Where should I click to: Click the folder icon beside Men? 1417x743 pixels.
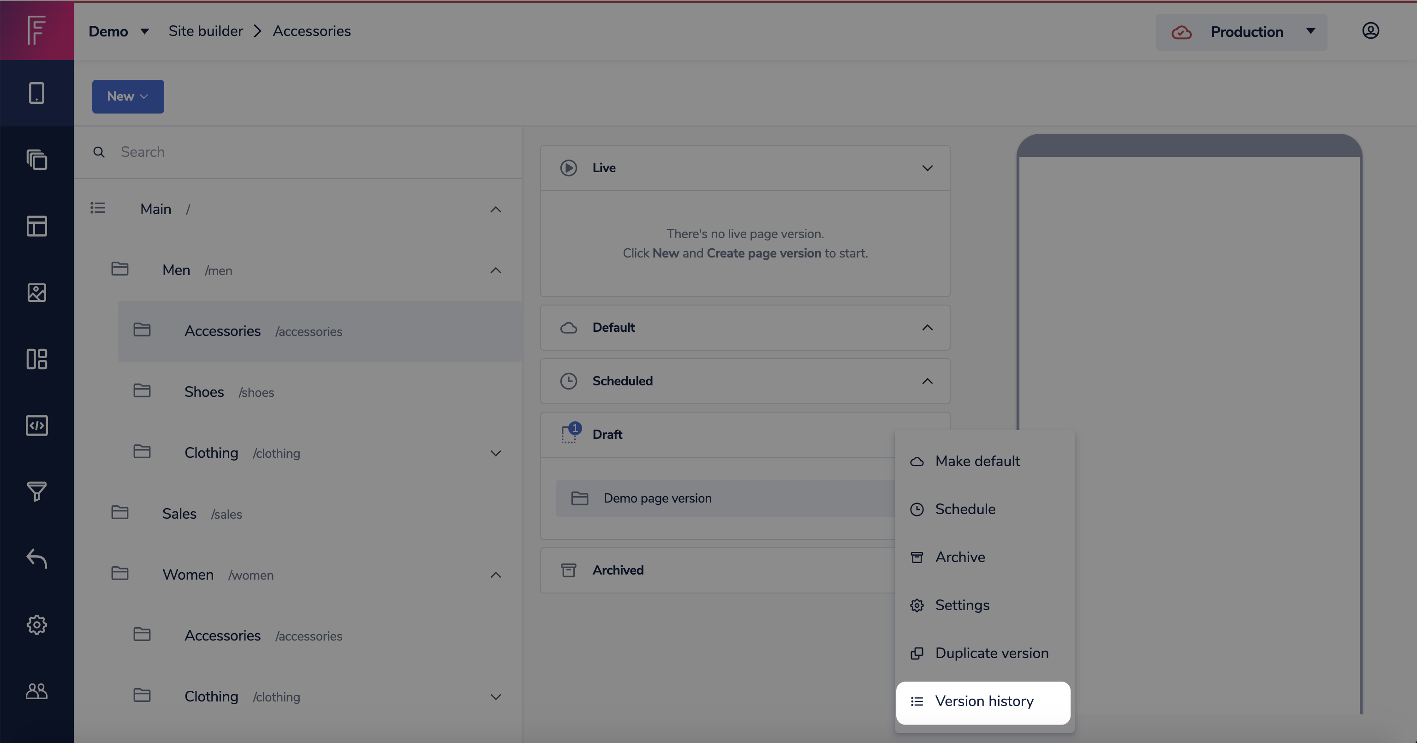click(120, 269)
